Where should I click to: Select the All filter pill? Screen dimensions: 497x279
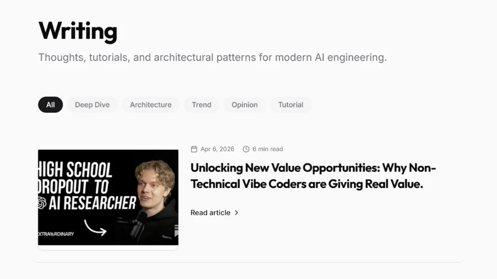[x=50, y=105]
